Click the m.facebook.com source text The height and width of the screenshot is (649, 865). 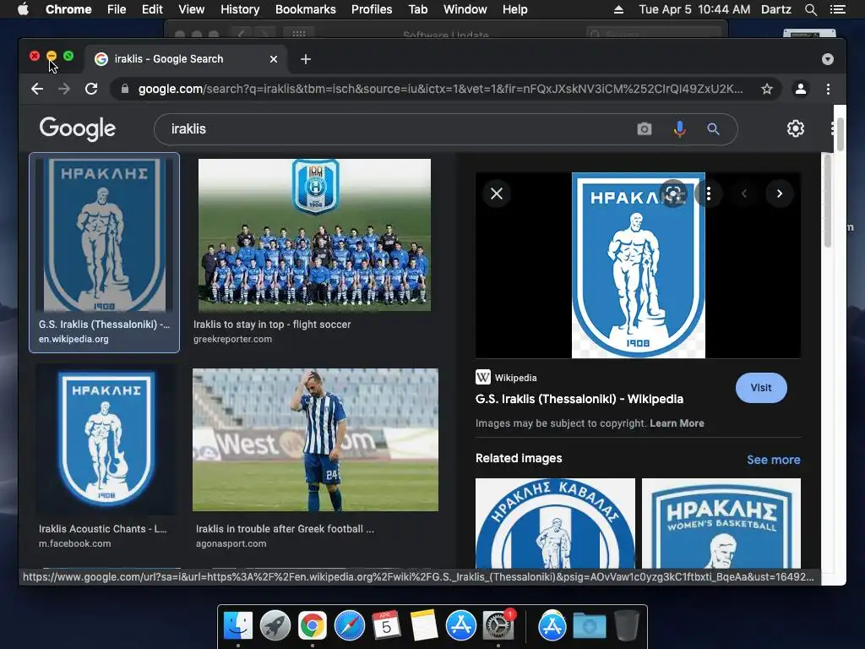[x=74, y=543]
